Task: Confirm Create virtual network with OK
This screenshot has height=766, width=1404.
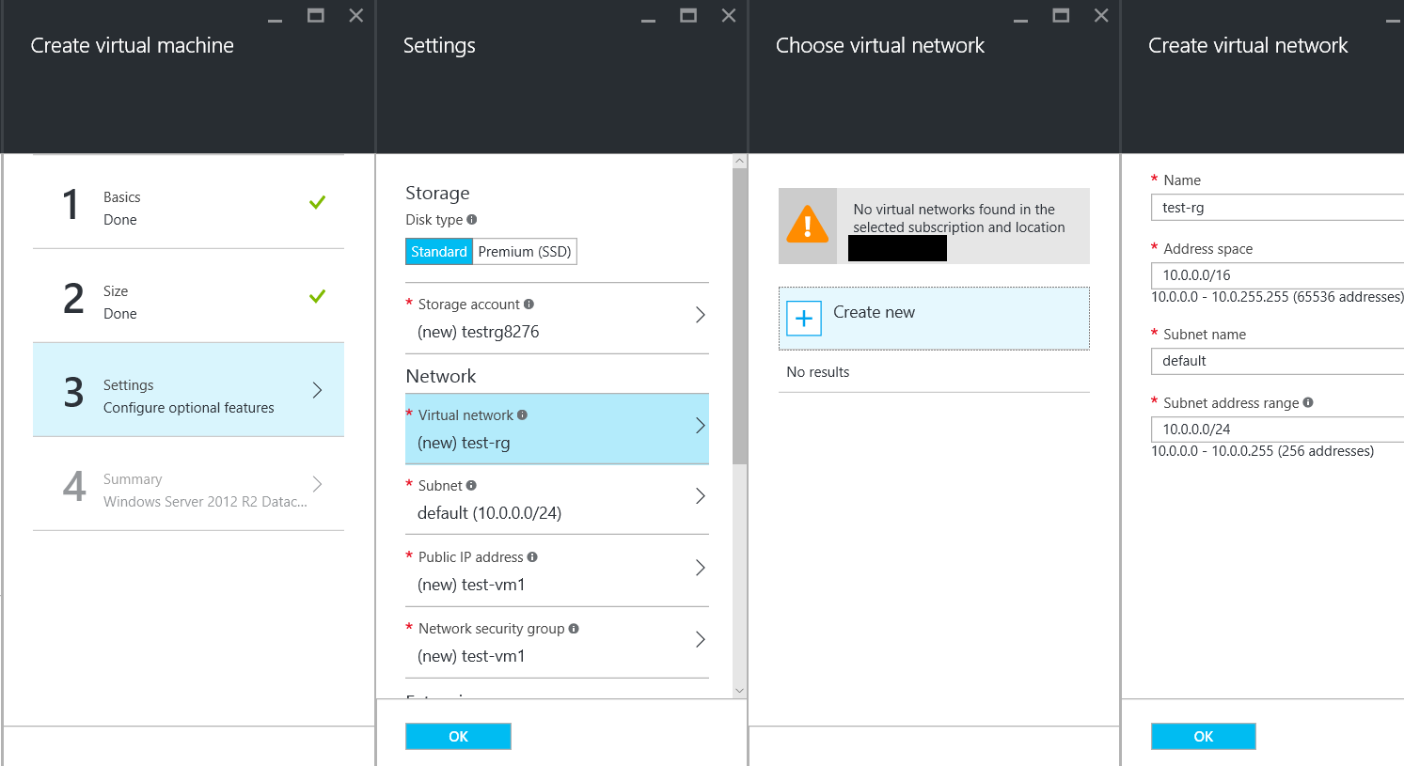Action: pyautogui.click(x=1203, y=736)
